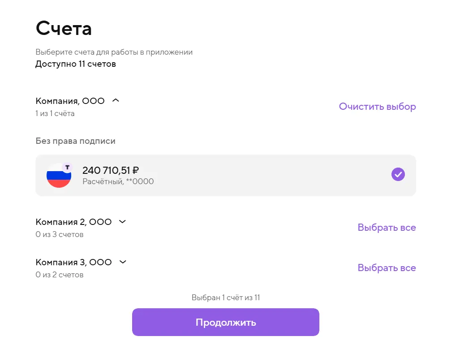Click the Компания 3, ООО group title

pyautogui.click(x=73, y=263)
